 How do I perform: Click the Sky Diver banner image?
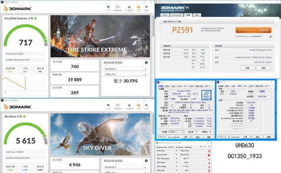click(x=100, y=135)
